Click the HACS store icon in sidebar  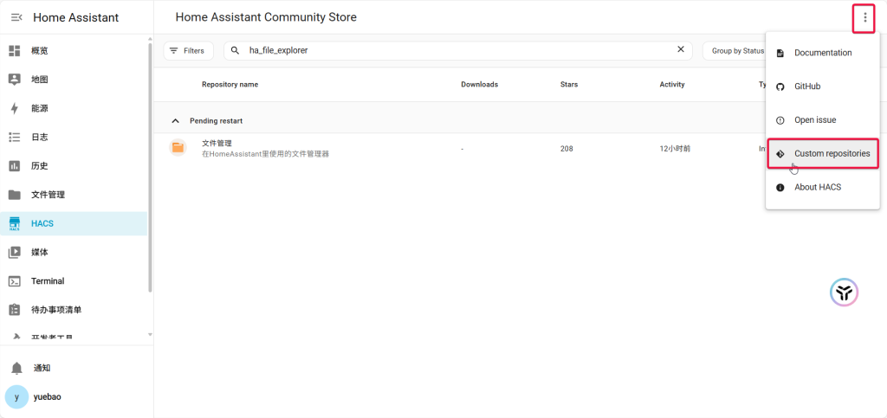coord(15,223)
